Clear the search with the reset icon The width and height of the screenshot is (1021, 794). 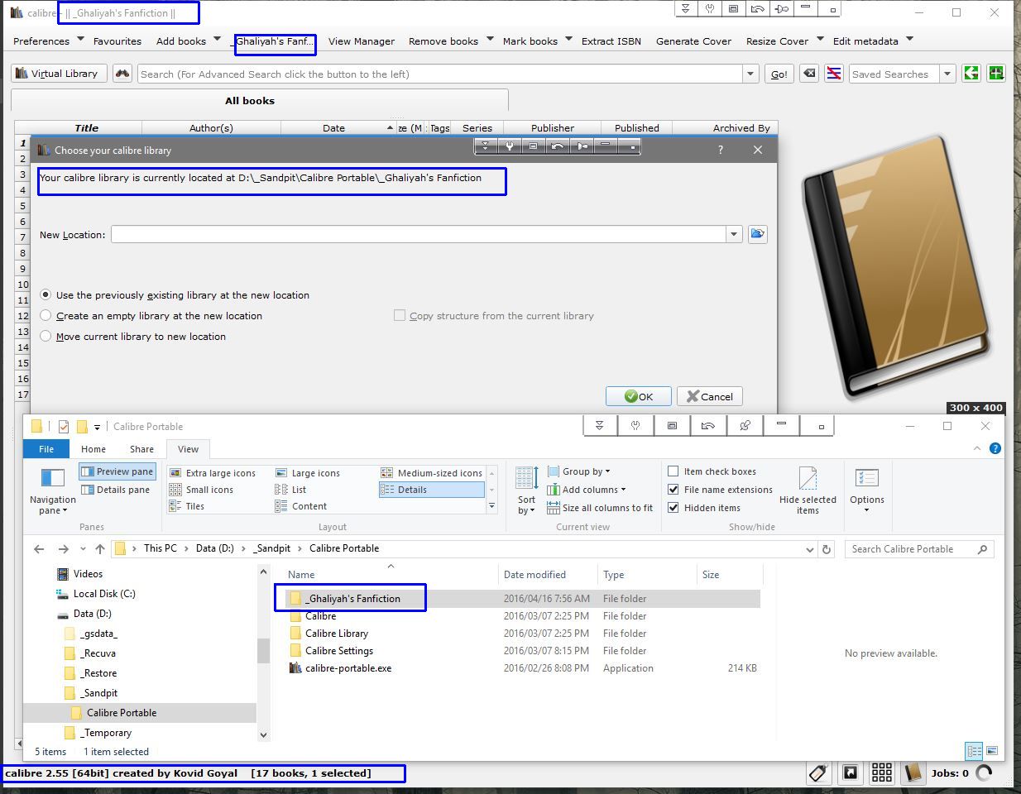pyautogui.click(x=809, y=74)
